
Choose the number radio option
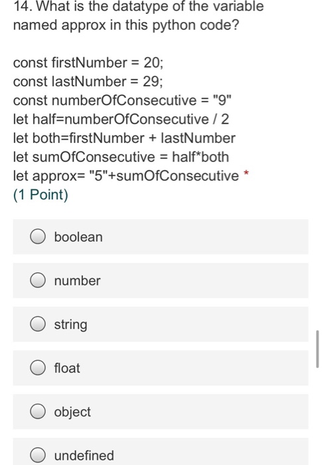click(x=38, y=280)
